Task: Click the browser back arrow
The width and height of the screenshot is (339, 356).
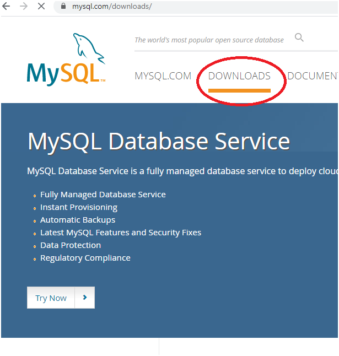Action: [6, 6]
